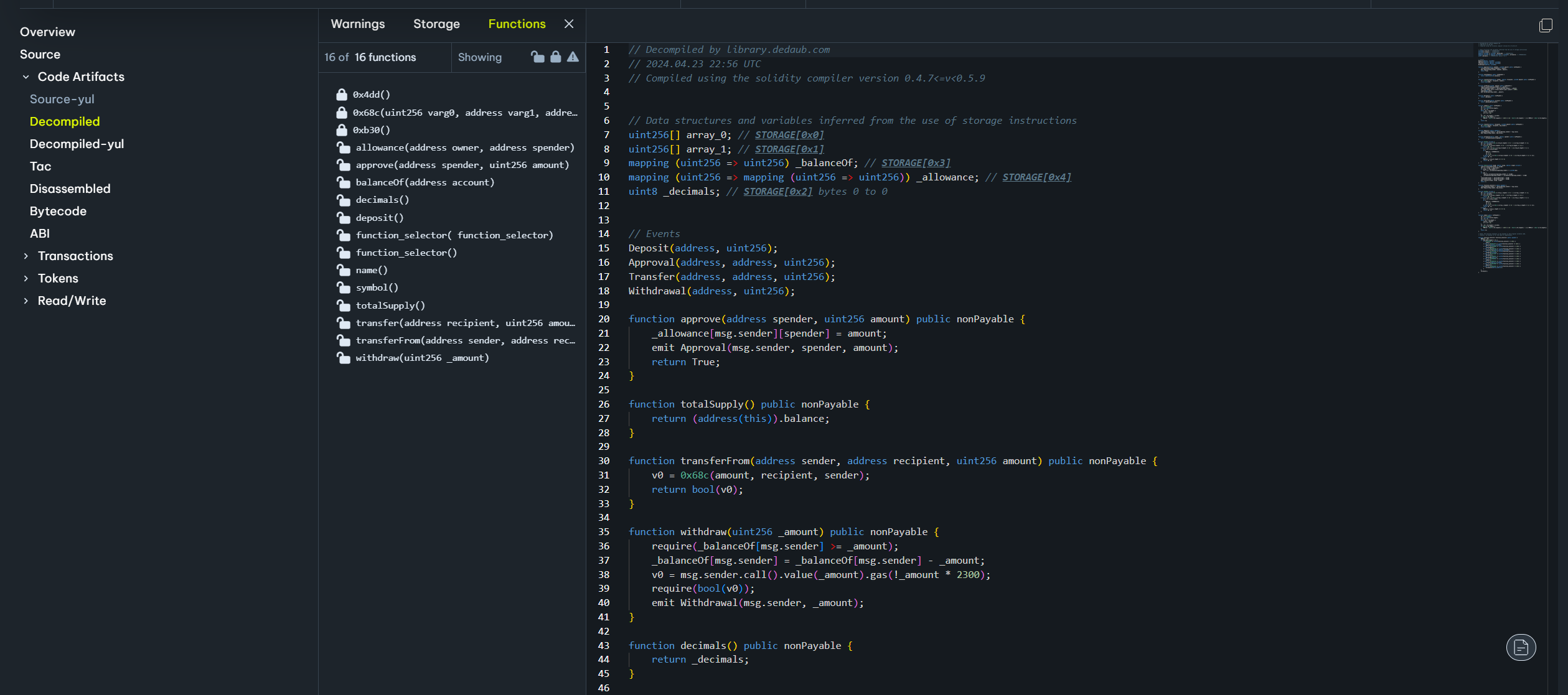Toggle the private (locked) functions filter
This screenshot has height=695, width=1568.
[555, 57]
